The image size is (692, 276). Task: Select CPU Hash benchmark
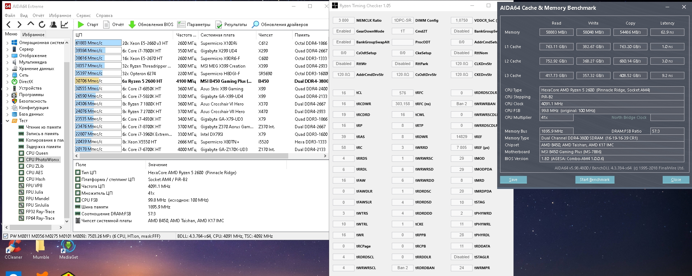[35, 179]
